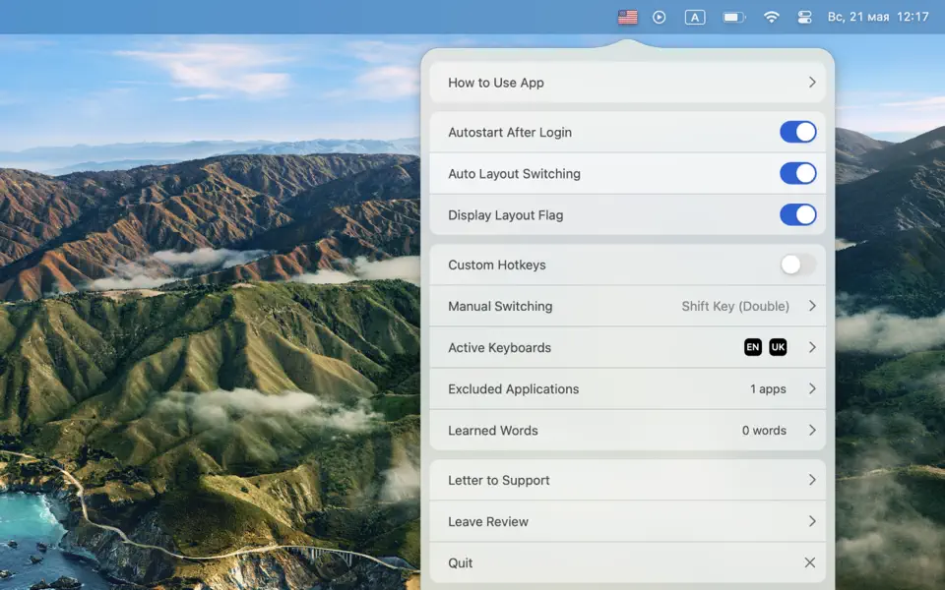Screen dimensions: 945x590
Task: Click the battery icon in menu bar
Action: click(732, 16)
